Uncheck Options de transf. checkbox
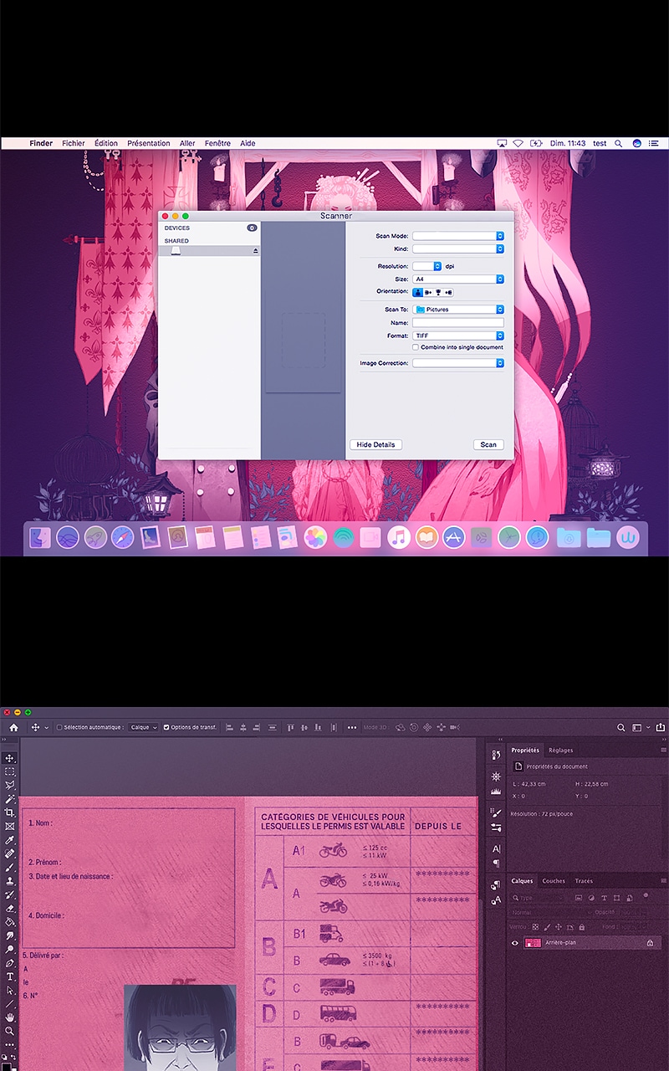 tap(166, 728)
